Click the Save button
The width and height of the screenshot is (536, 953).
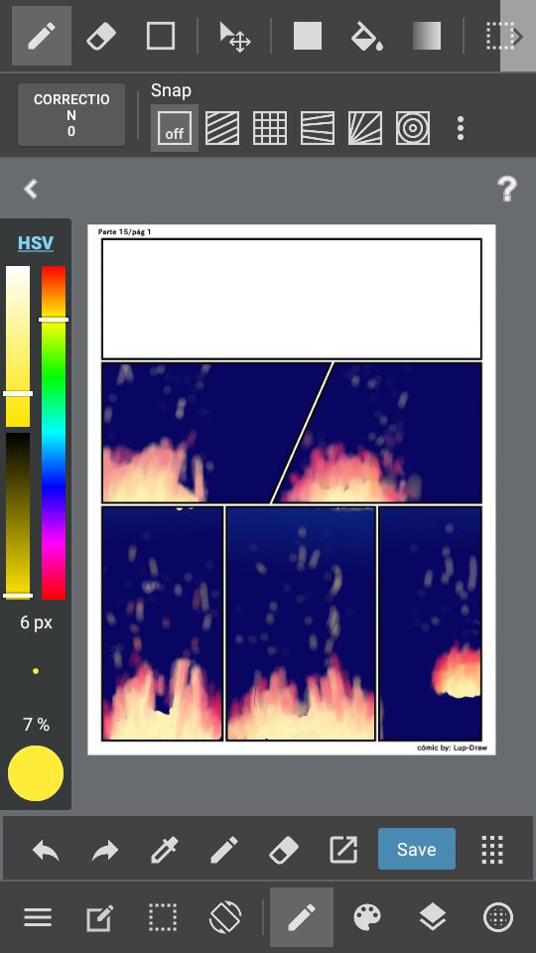pos(416,849)
